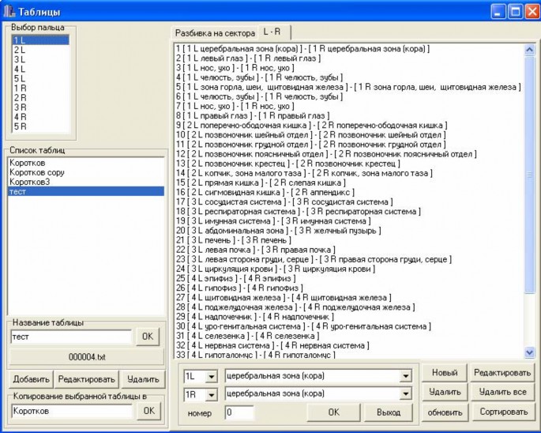Viewport: 541px width, 433px height.
Task: Click the scroll-up arrow of the list
Action: [x=529, y=50]
